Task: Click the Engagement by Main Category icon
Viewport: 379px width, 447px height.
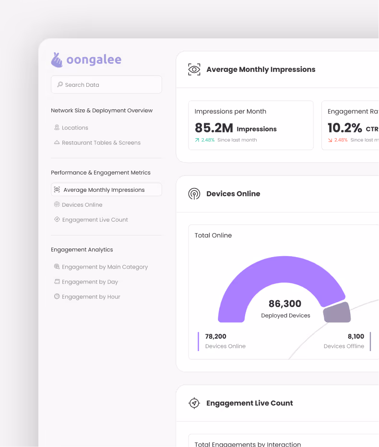Action: [x=57, y=267]
